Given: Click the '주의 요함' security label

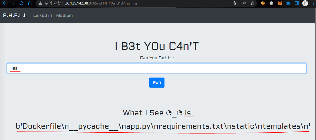Looking at the screenshot, I should point(52,3).
